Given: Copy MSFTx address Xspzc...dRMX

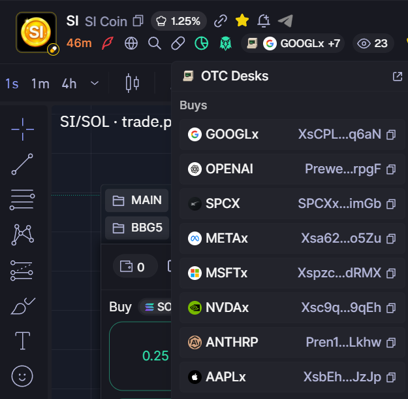Looking at the screenshot, I should (391, 273).
